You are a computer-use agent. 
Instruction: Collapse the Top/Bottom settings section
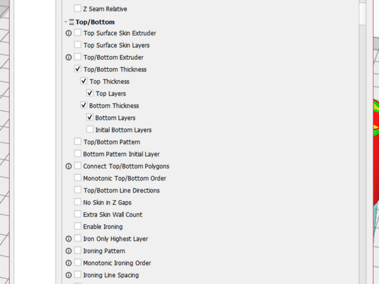[x=65, y=22]
